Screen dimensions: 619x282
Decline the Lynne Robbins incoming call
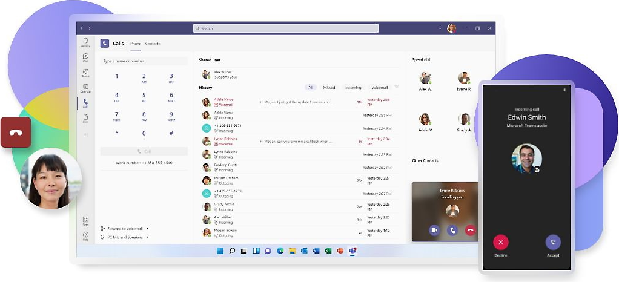pos(470,230)
